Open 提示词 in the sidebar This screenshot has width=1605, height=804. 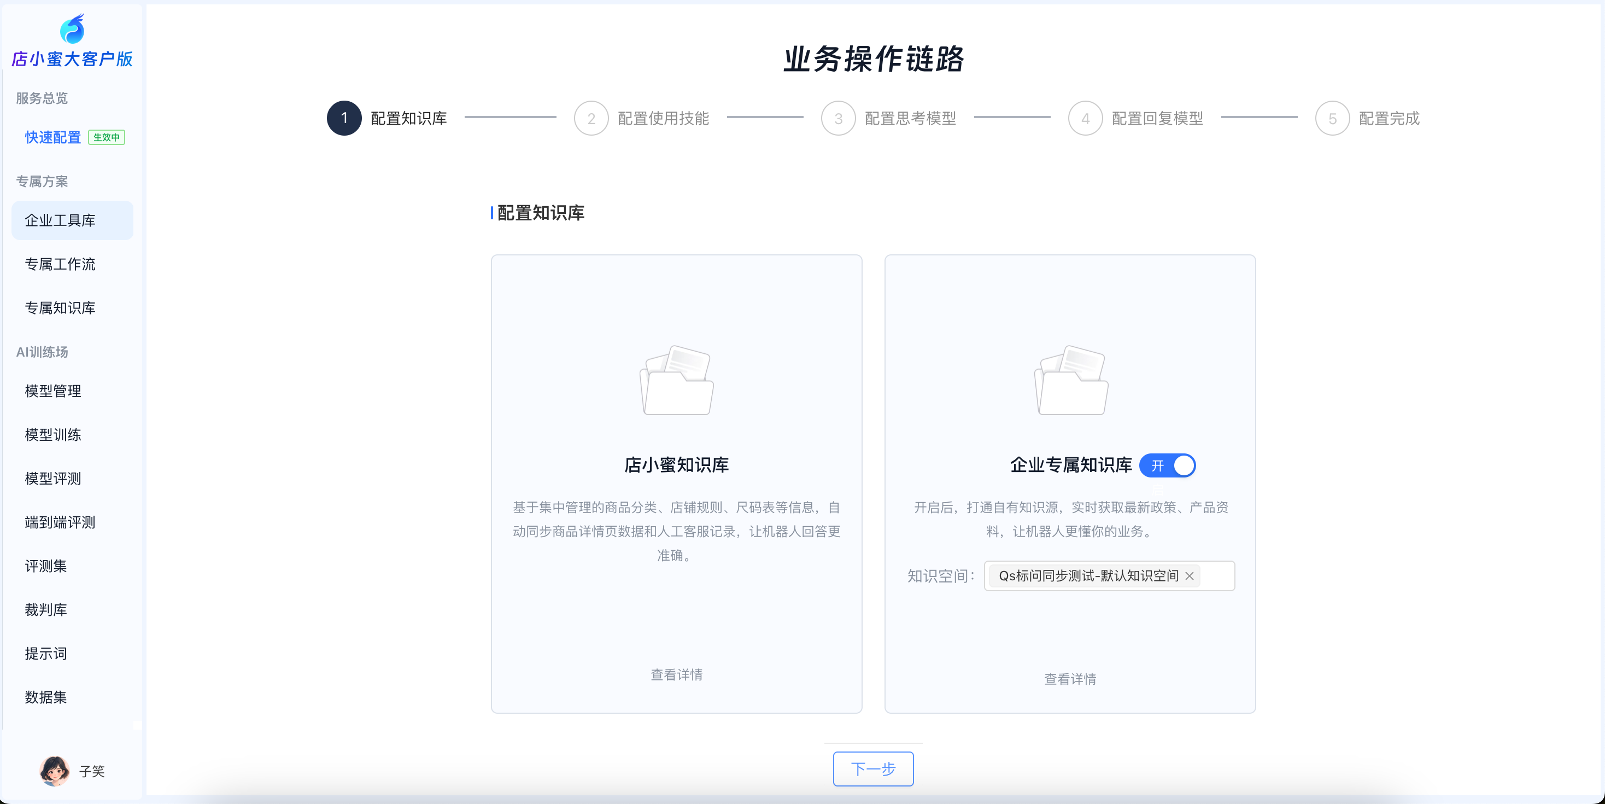click(45, 653)
